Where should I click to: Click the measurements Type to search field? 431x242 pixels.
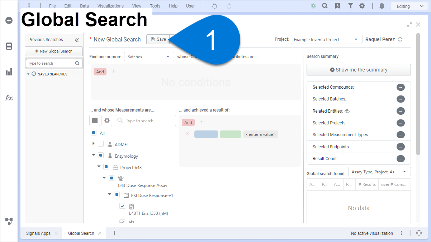(x=145, y=120)
